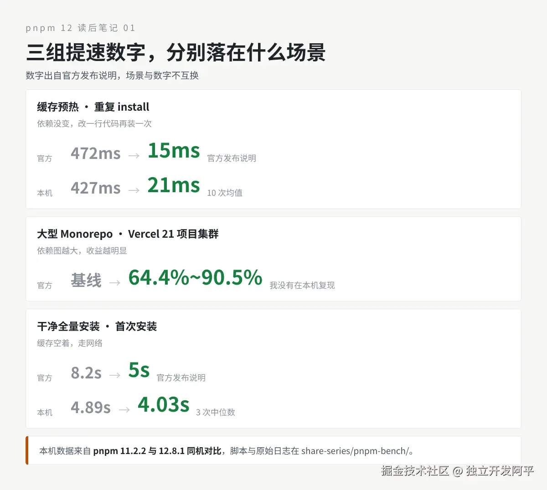Image resolution: width=547 pixels, height=490 pixels.
Task: Click the 8.2s baseline value
Action: [x=86, y=373]
